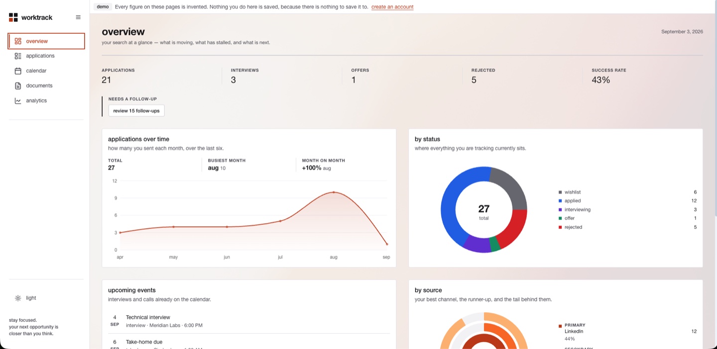
Task: Click the September 3, 2026 date
Action: pos(682,31)
